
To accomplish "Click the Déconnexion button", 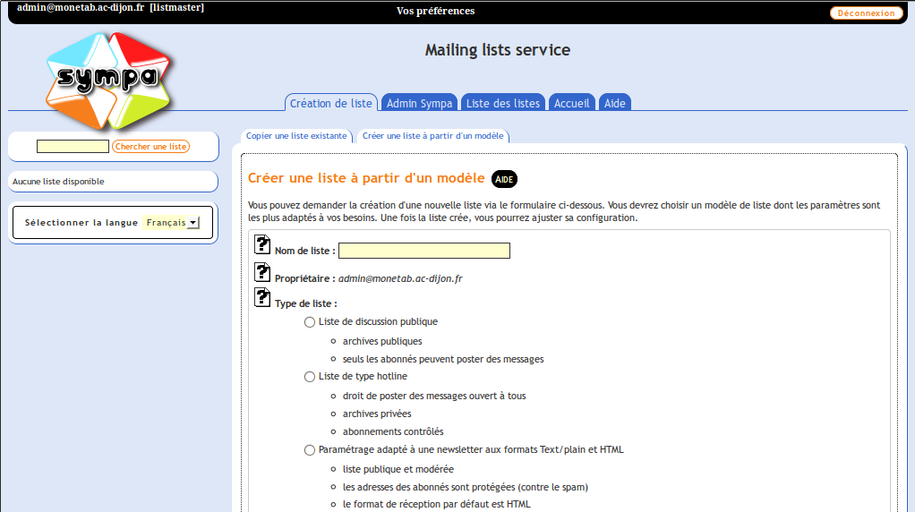I will (x=867, y=13).
